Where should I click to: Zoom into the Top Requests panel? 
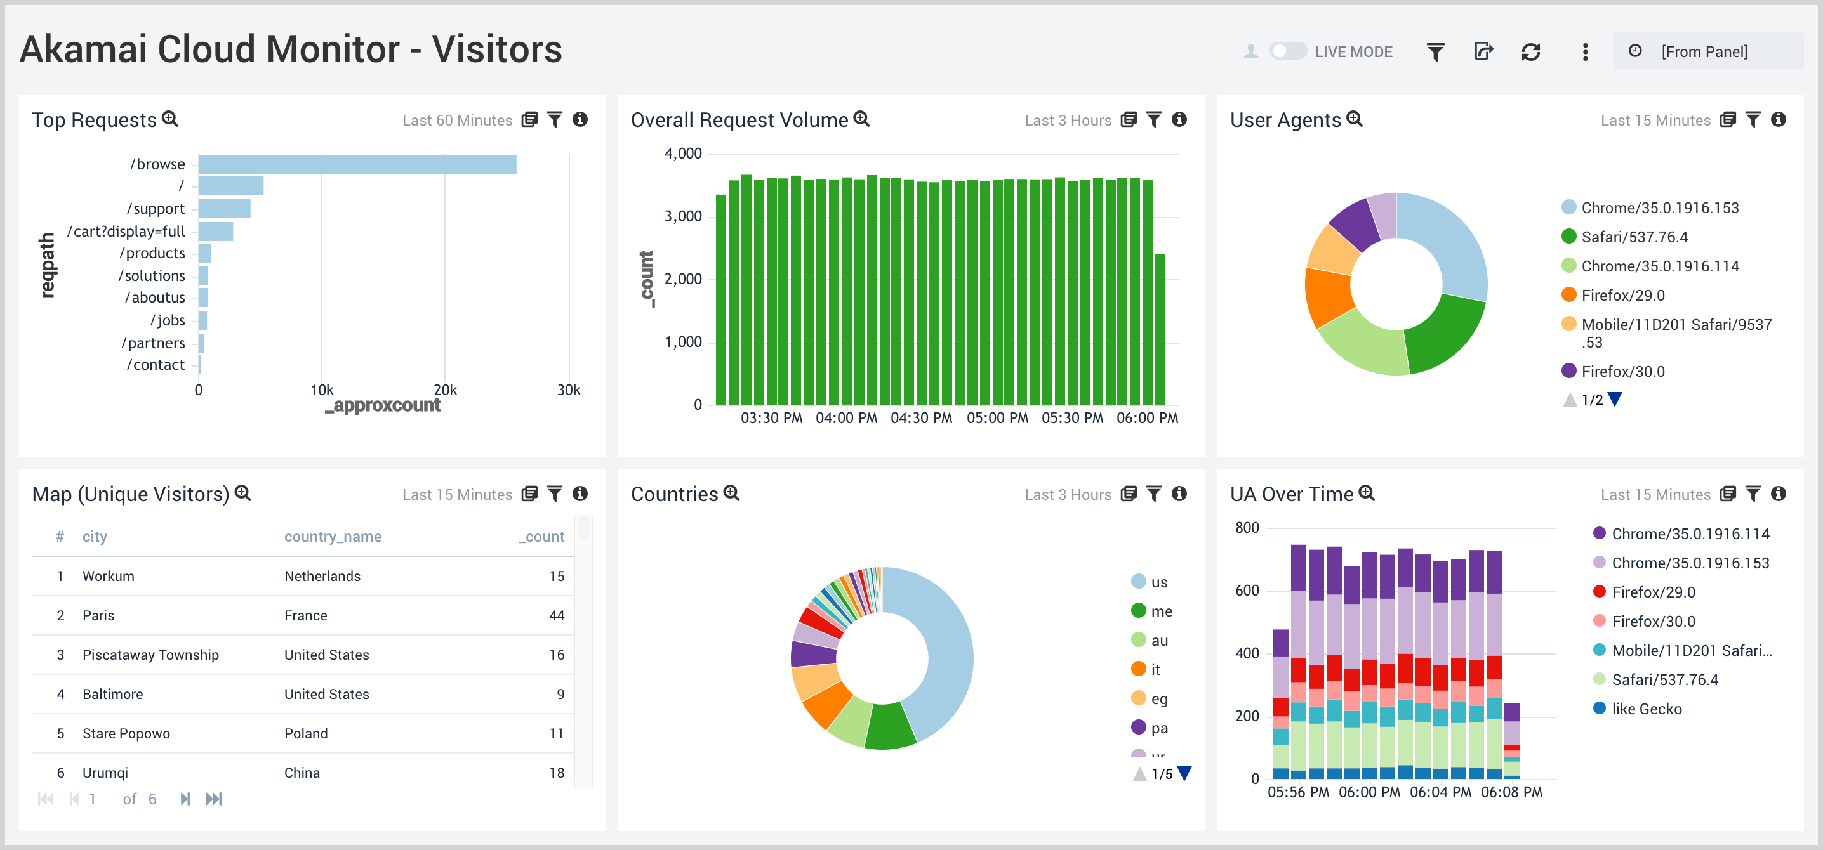[x=170, y=119]
